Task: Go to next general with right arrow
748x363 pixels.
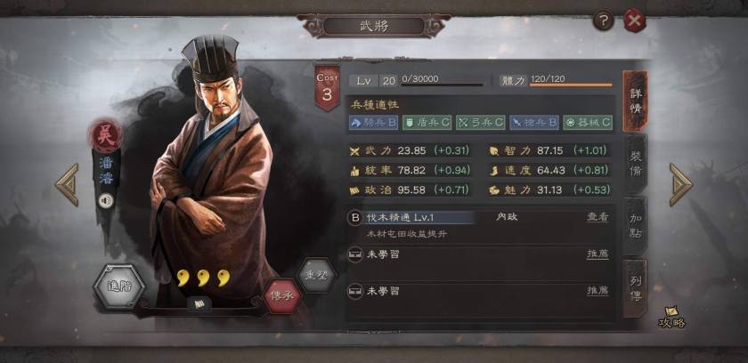Action: [x=680, y=185]
